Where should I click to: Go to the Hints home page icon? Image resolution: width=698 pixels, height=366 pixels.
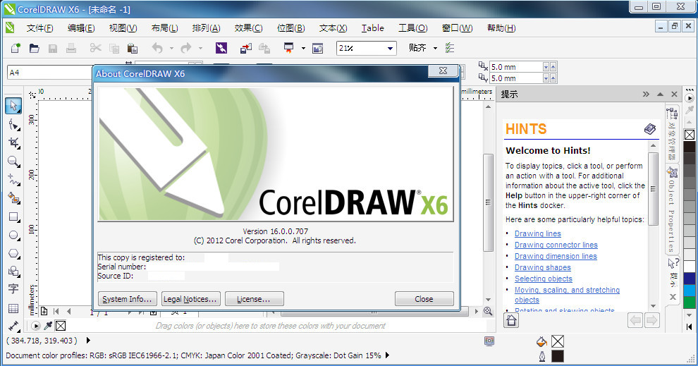511,321
